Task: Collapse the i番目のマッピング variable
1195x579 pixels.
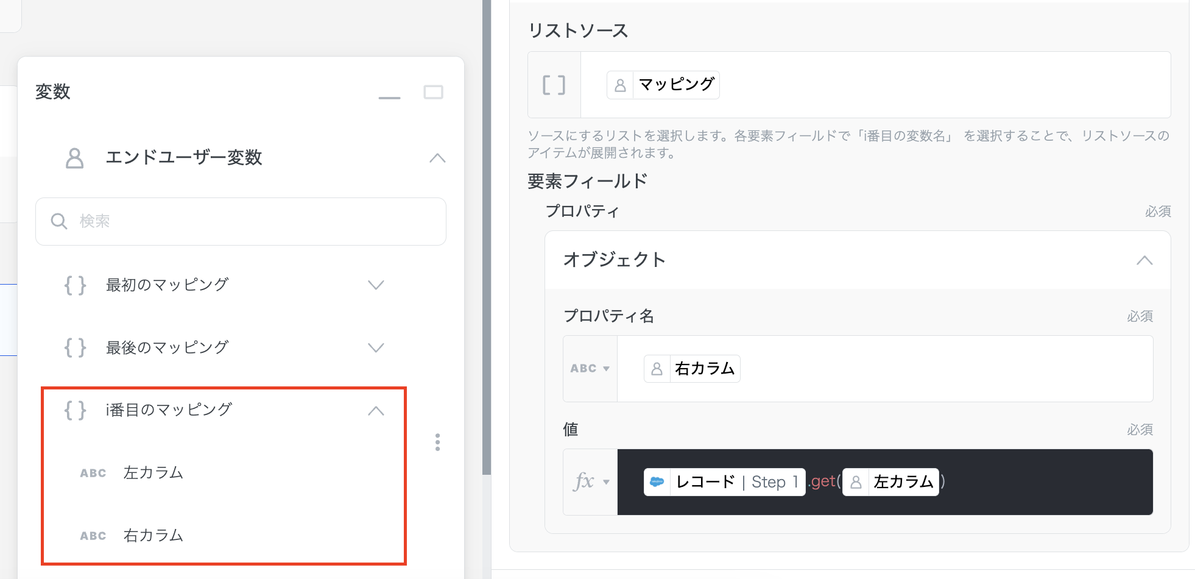Action: pyautogui.click(x=376, y=411)
